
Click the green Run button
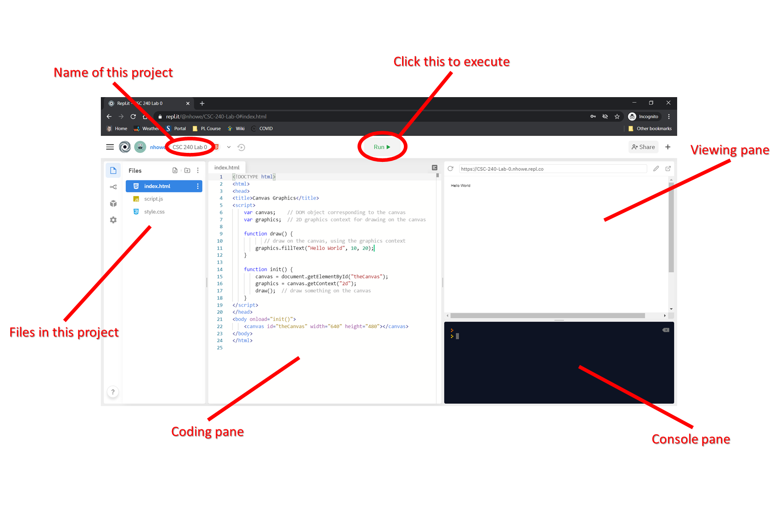[382, 147]
